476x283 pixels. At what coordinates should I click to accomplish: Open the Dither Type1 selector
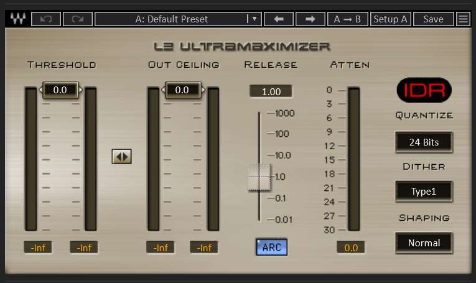[x=424, y=192]
